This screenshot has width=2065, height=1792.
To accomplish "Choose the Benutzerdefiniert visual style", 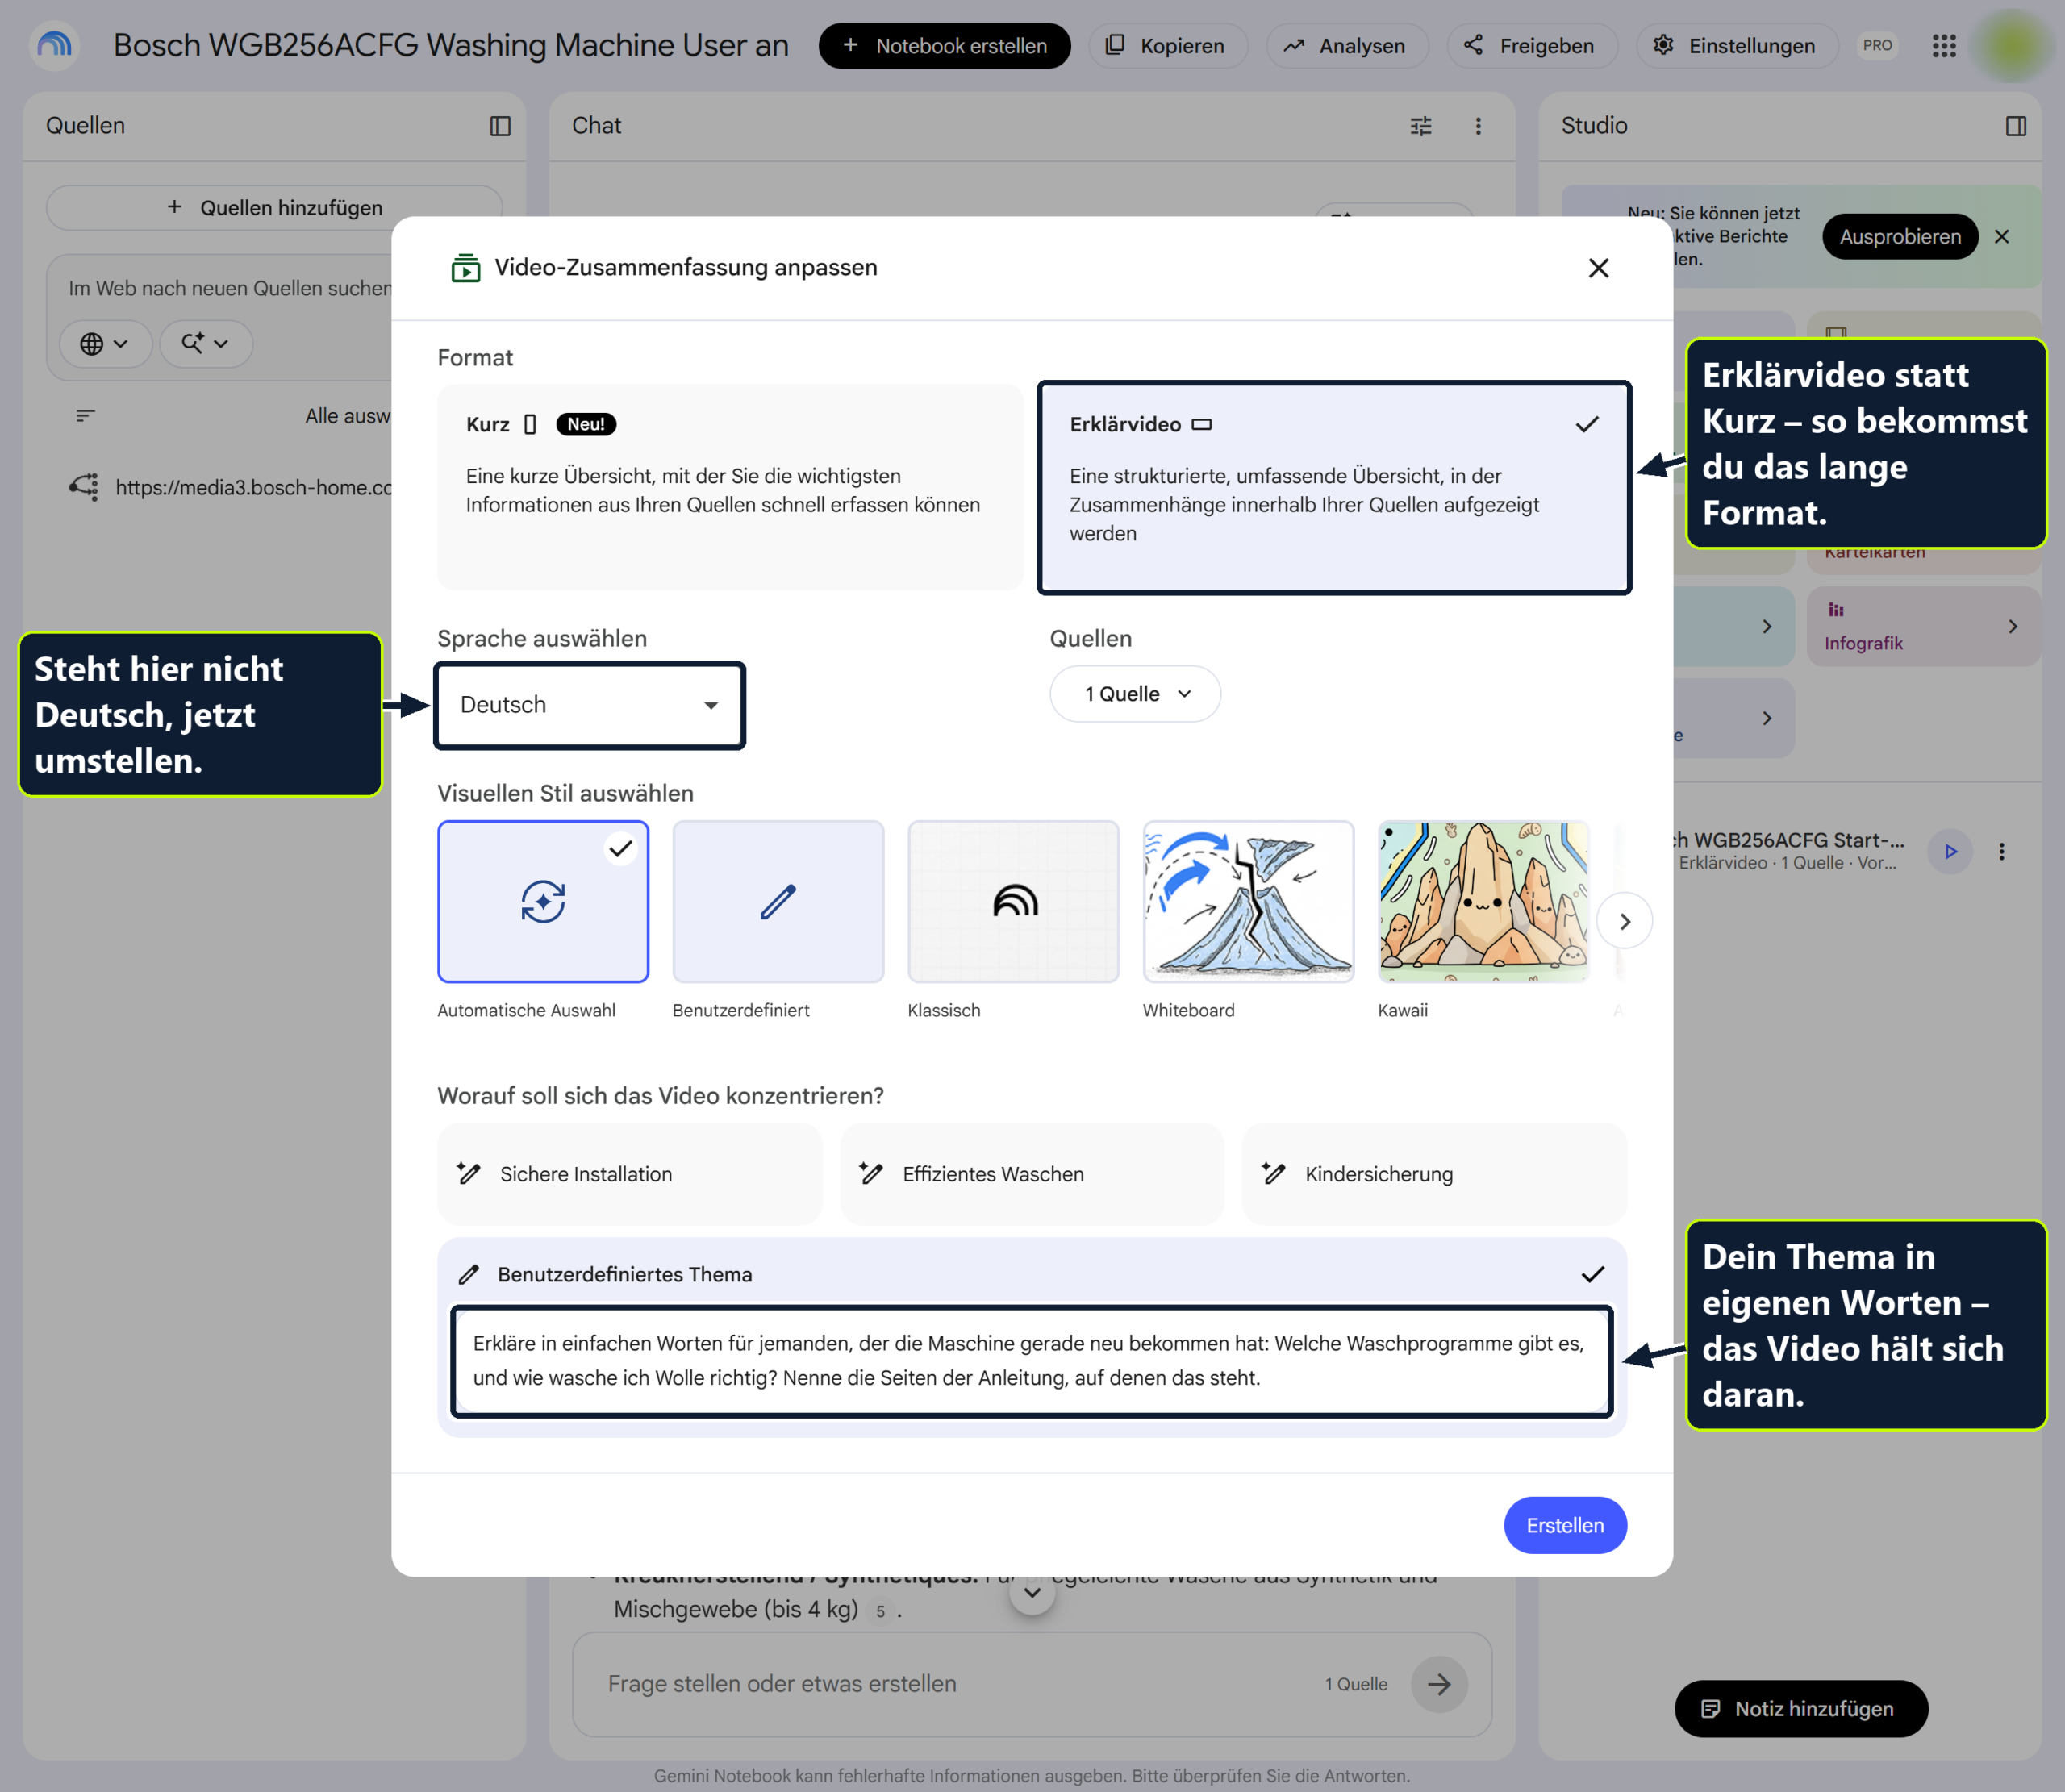I will click(778, 902).
